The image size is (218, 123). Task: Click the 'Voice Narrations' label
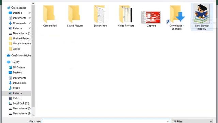(x=22, y=43)
